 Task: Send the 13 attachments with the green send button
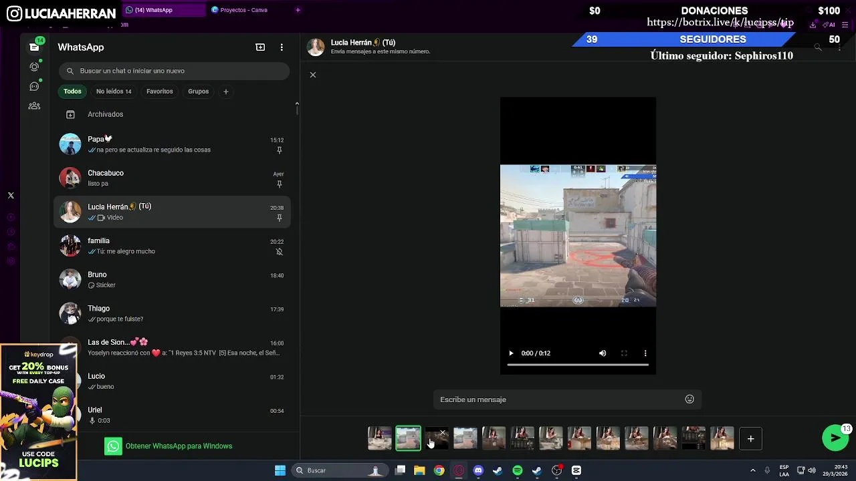835,438
